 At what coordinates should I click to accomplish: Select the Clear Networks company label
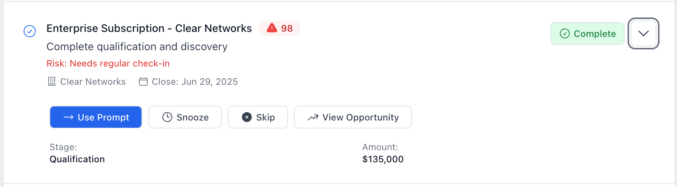(x=93, y=82)
